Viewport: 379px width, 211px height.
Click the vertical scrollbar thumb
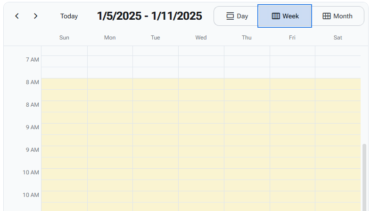click(x=364, y=176)
